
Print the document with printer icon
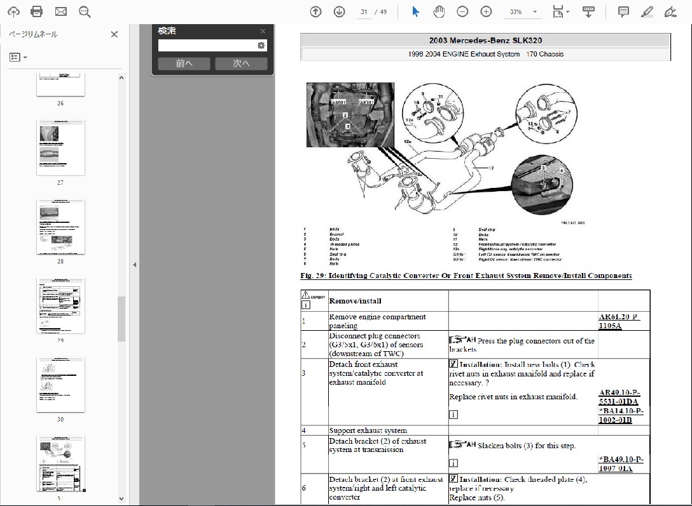(37, 11)
